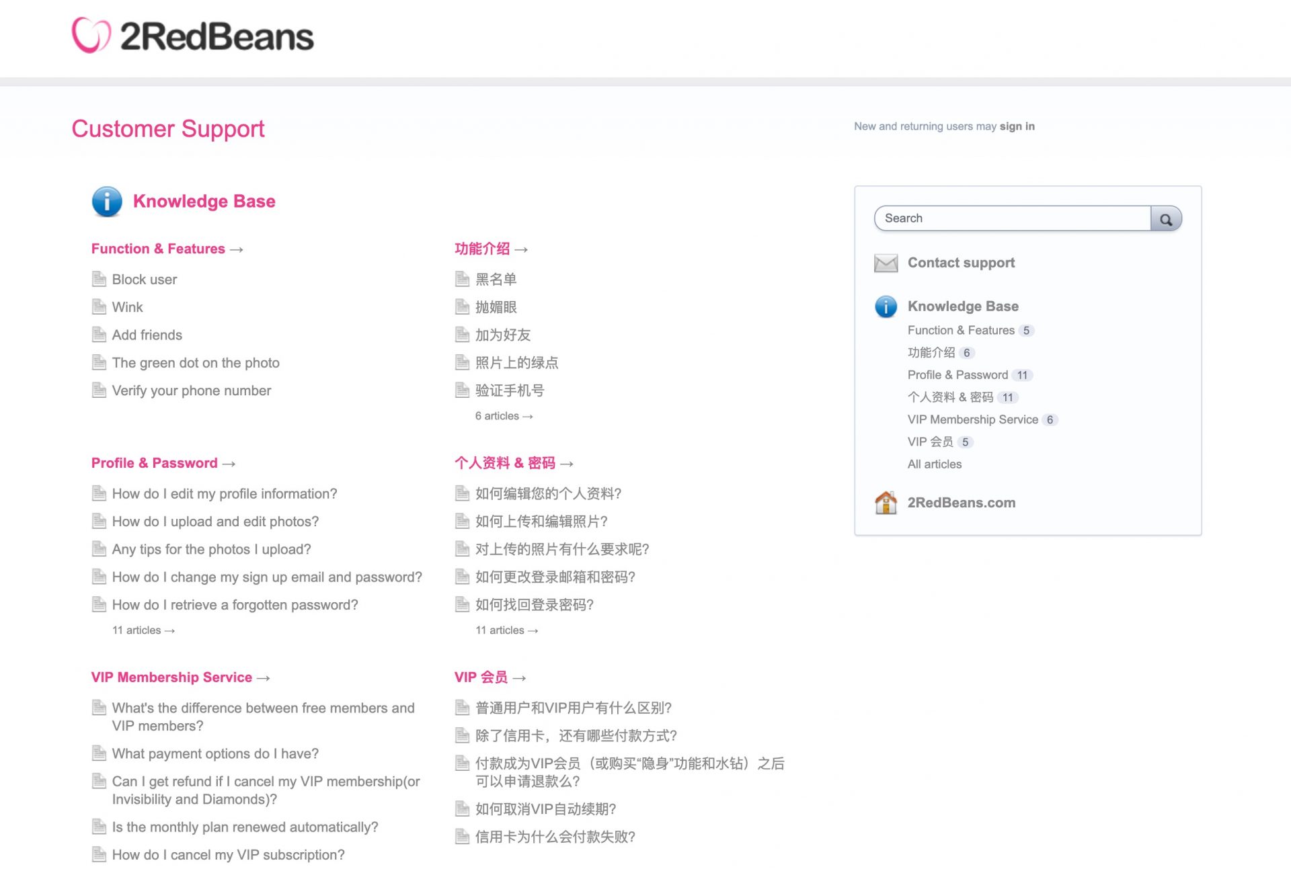
Task: Click the document icon beside Block user
Action: point(99,278)
